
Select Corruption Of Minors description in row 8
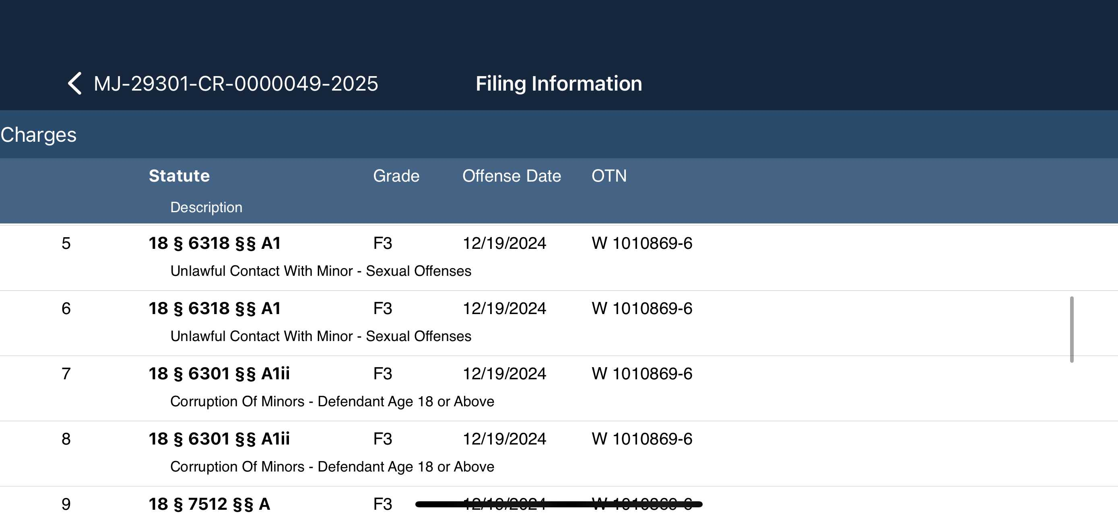click(332, 467)
